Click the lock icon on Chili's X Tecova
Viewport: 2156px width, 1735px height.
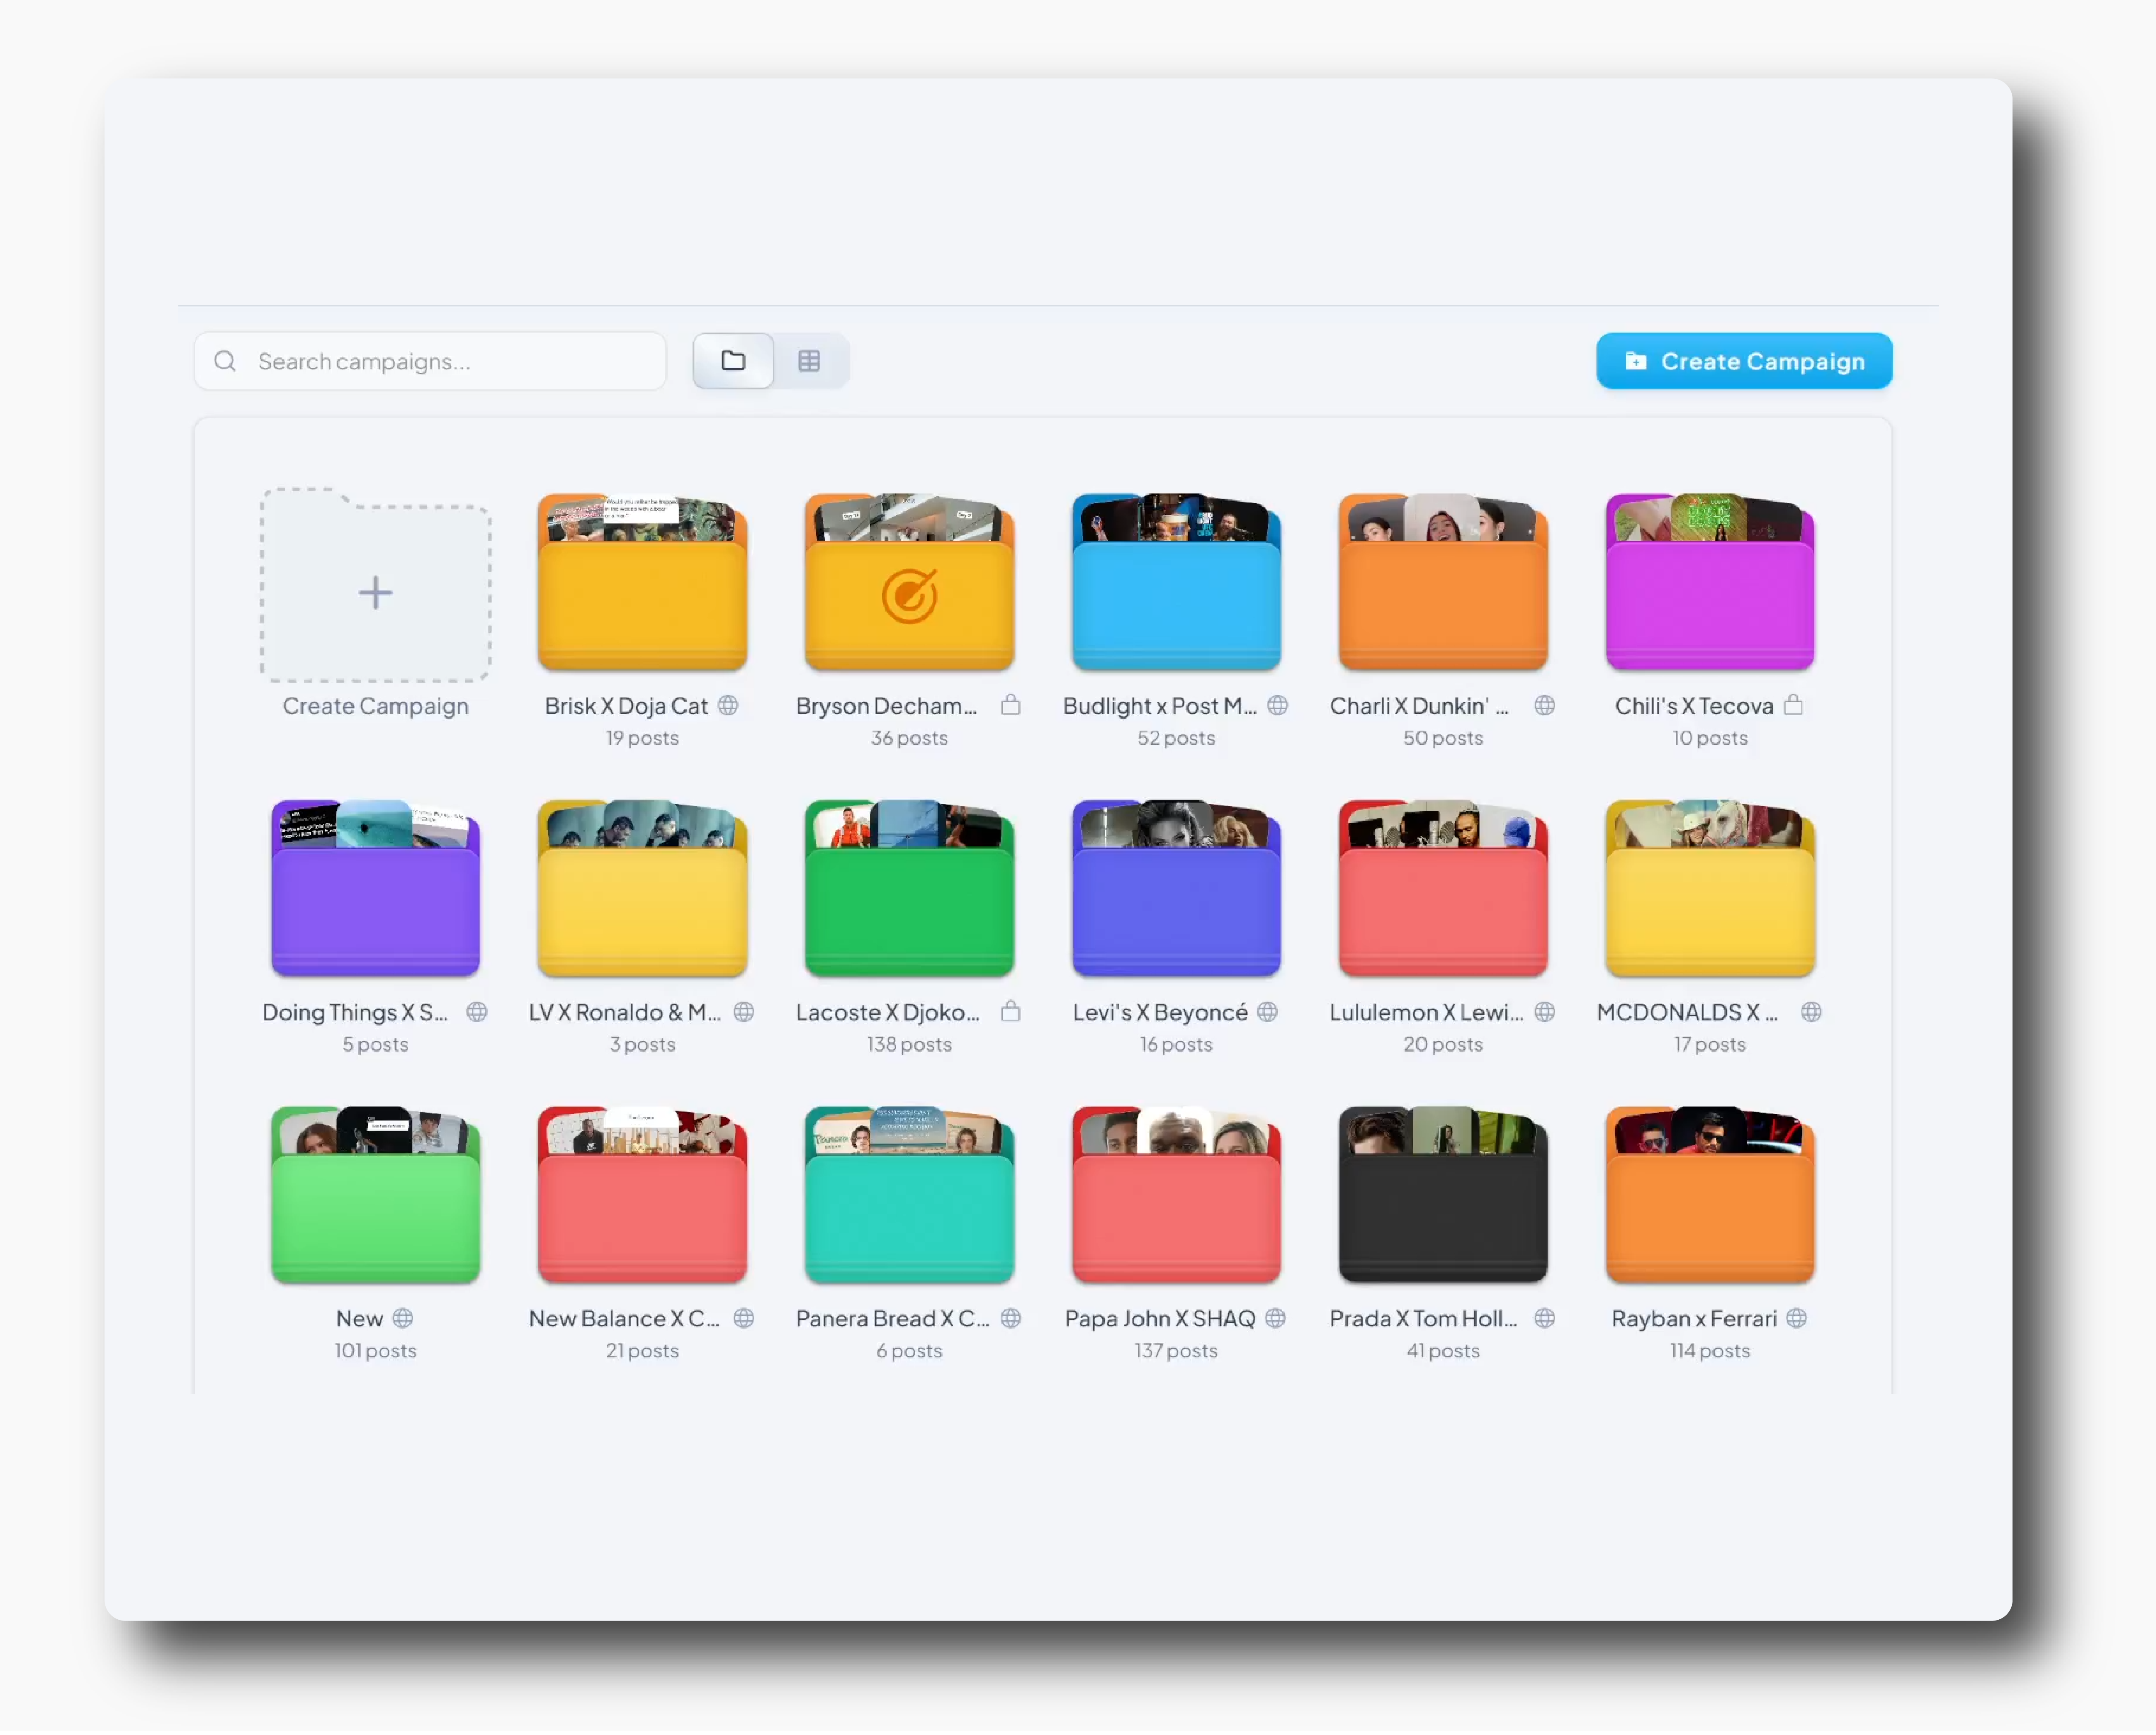coord(1794,705)
